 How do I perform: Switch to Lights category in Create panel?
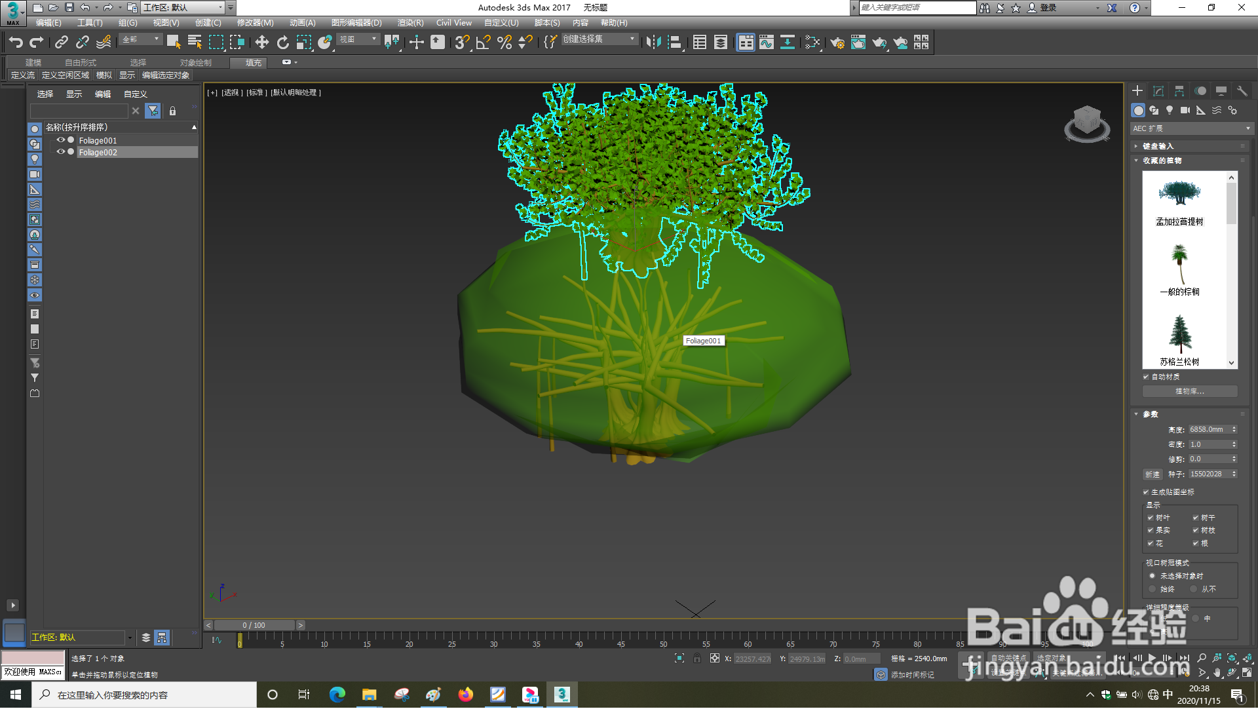pyautogui.click(x=1170, y=111)
